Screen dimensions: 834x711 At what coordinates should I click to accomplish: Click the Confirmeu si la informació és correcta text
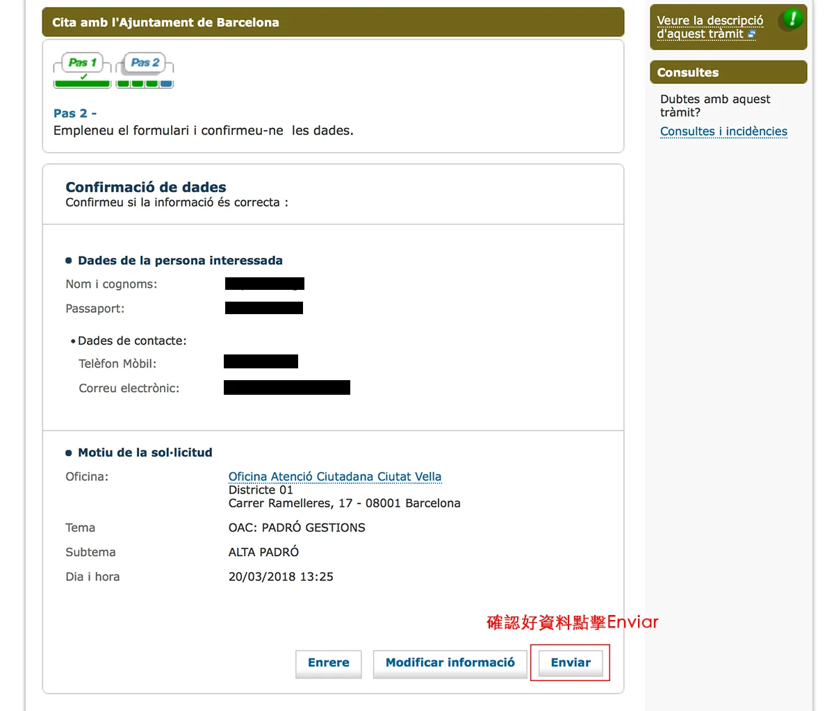click(x=177, y=202)
